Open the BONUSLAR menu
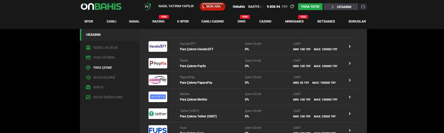The width and height of the screenshot is (444, 133). (x=357, y=21)
